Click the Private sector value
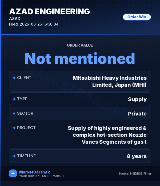The height and width of the screenshot is (186, 160). (137, 114)
